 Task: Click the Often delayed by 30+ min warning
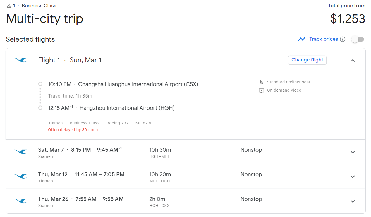coord(73,130)
